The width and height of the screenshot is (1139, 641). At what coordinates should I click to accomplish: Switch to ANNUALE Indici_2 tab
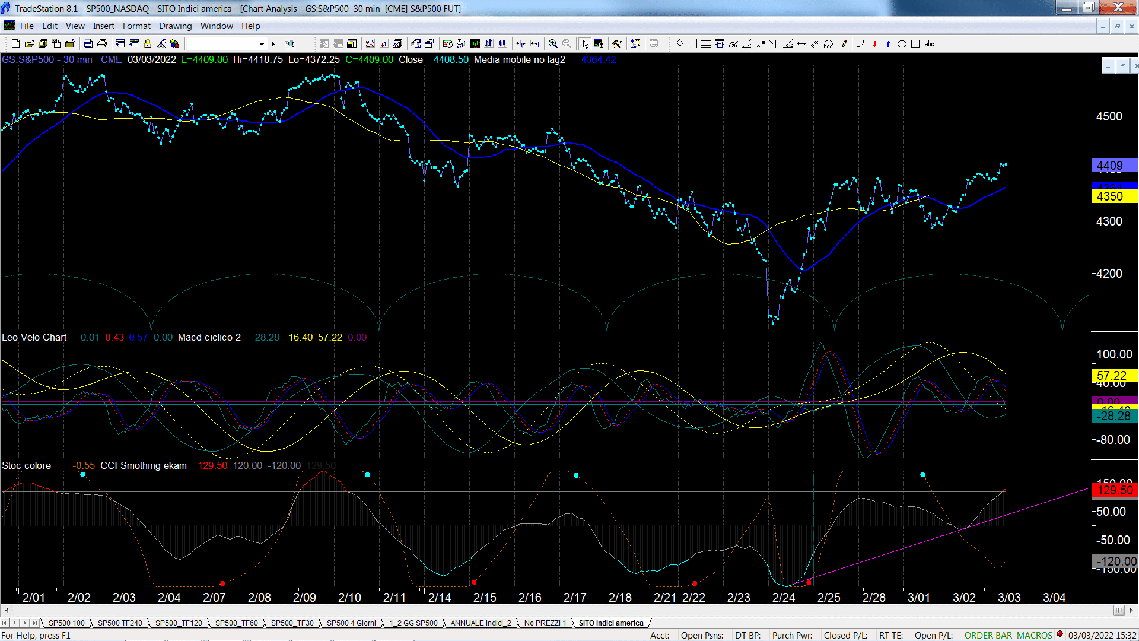coord(481,623)
